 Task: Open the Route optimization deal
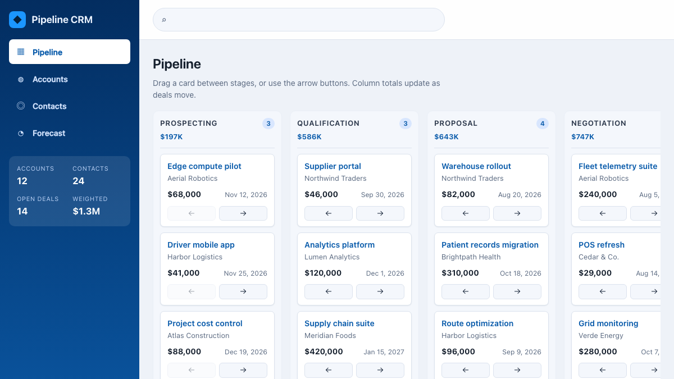click(477, 323)
